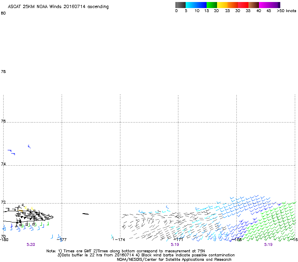Click the note 'Data buffer is 22 hrs from 20160714'
298x262 pixels.
tap(98, 255)
